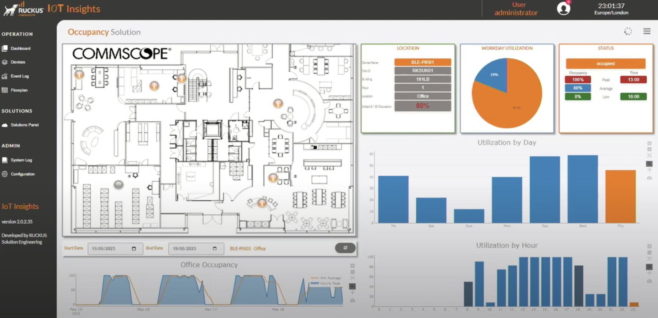Image resolution: width=658 pixels, height=318 pixels.
Task: Click the User administrator label in header
Action: pyautogui.click(x=516, y=9)
